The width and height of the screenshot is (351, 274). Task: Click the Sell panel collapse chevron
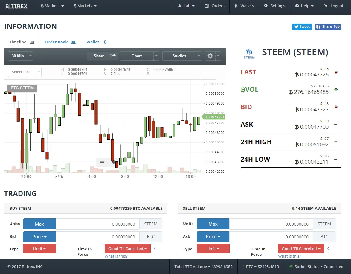click(x=328, y=249)
